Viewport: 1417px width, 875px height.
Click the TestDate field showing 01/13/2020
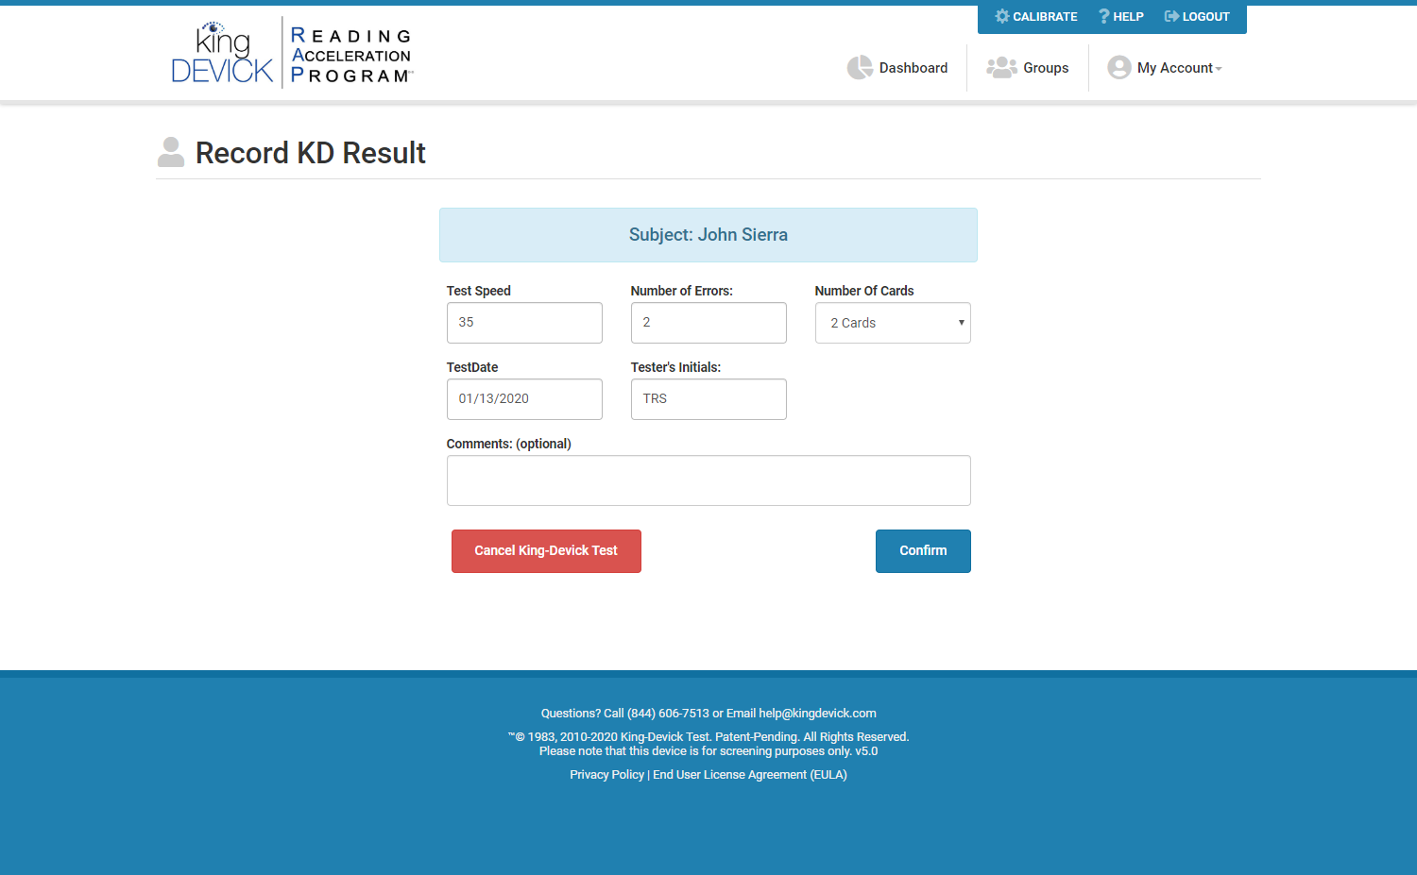[x=524, y=398]
